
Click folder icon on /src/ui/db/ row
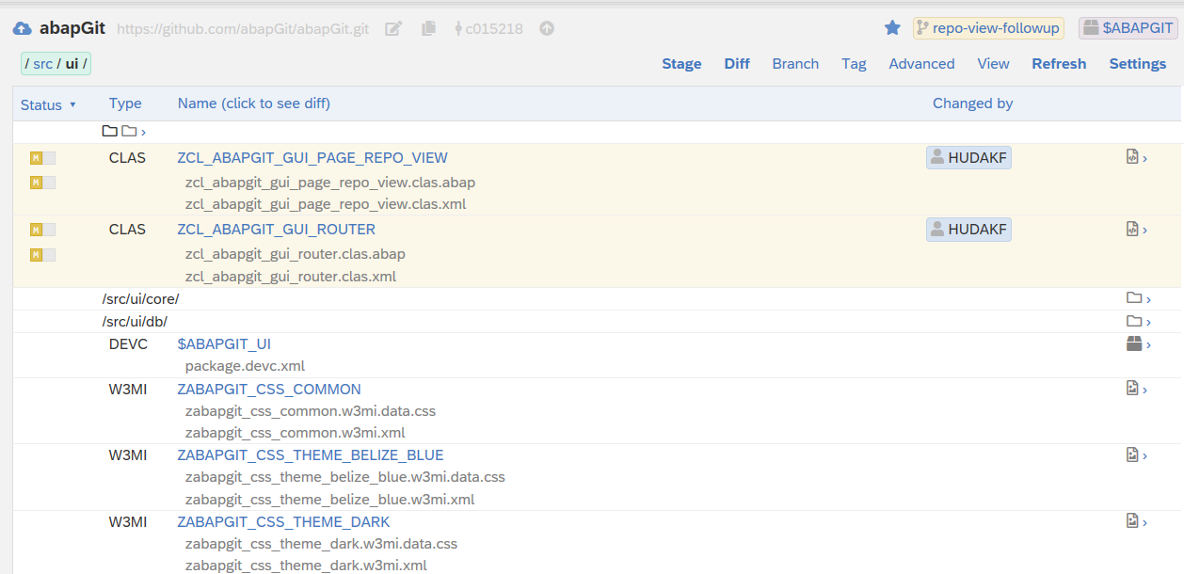pyautogui.click(x=1134, y=321)
